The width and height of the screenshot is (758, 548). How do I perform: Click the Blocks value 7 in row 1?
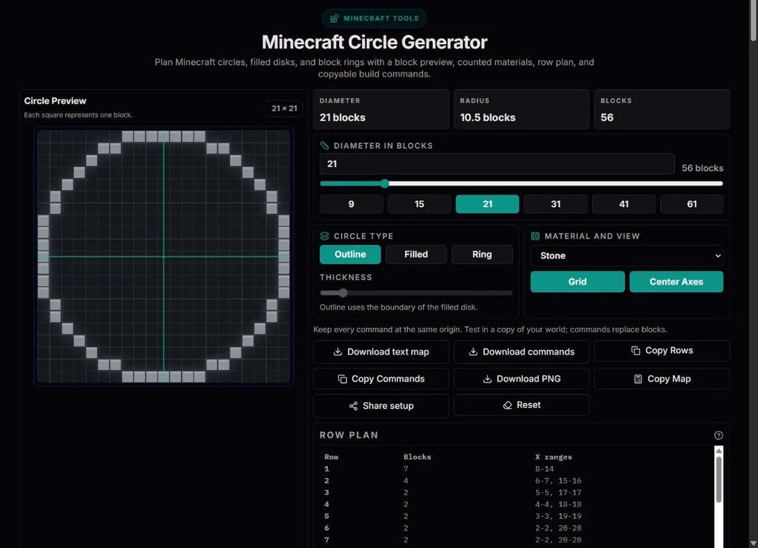tap(406, 468)
